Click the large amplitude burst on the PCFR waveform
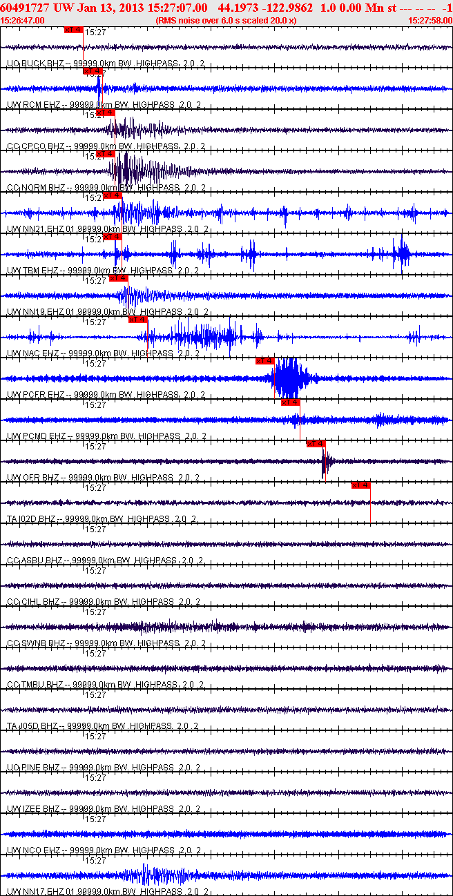The image size is (453, 896). click(291, 378)
